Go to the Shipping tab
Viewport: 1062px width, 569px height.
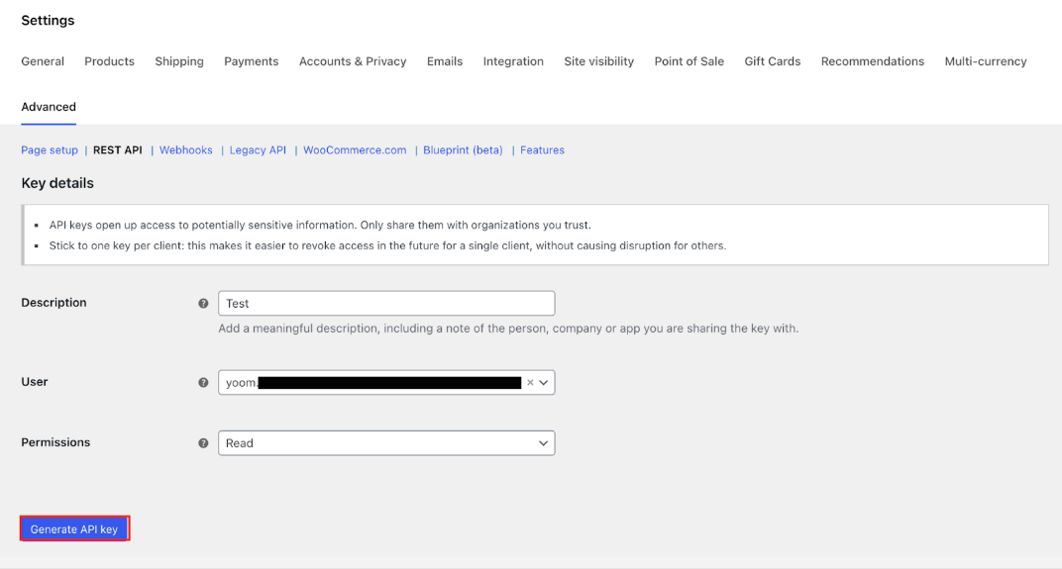[x=179, y=61]
